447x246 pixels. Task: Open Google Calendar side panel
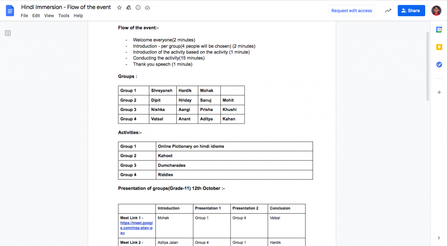click(x=439, y=30)
